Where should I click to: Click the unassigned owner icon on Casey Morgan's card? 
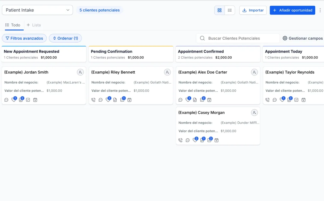254,113
